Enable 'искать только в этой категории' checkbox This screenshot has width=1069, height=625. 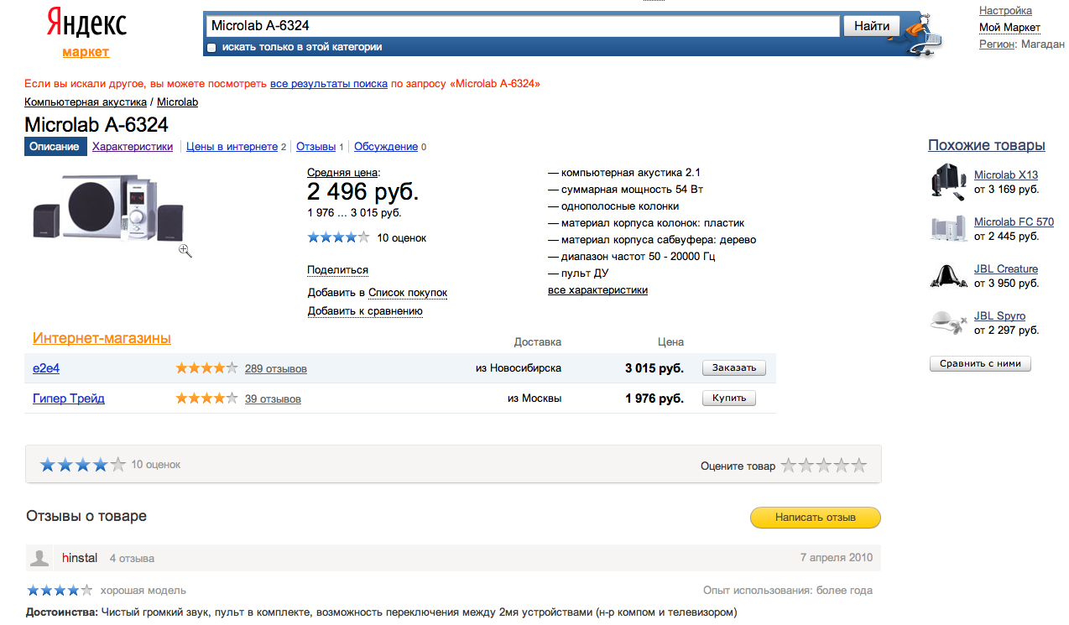[x=211, y=48]
